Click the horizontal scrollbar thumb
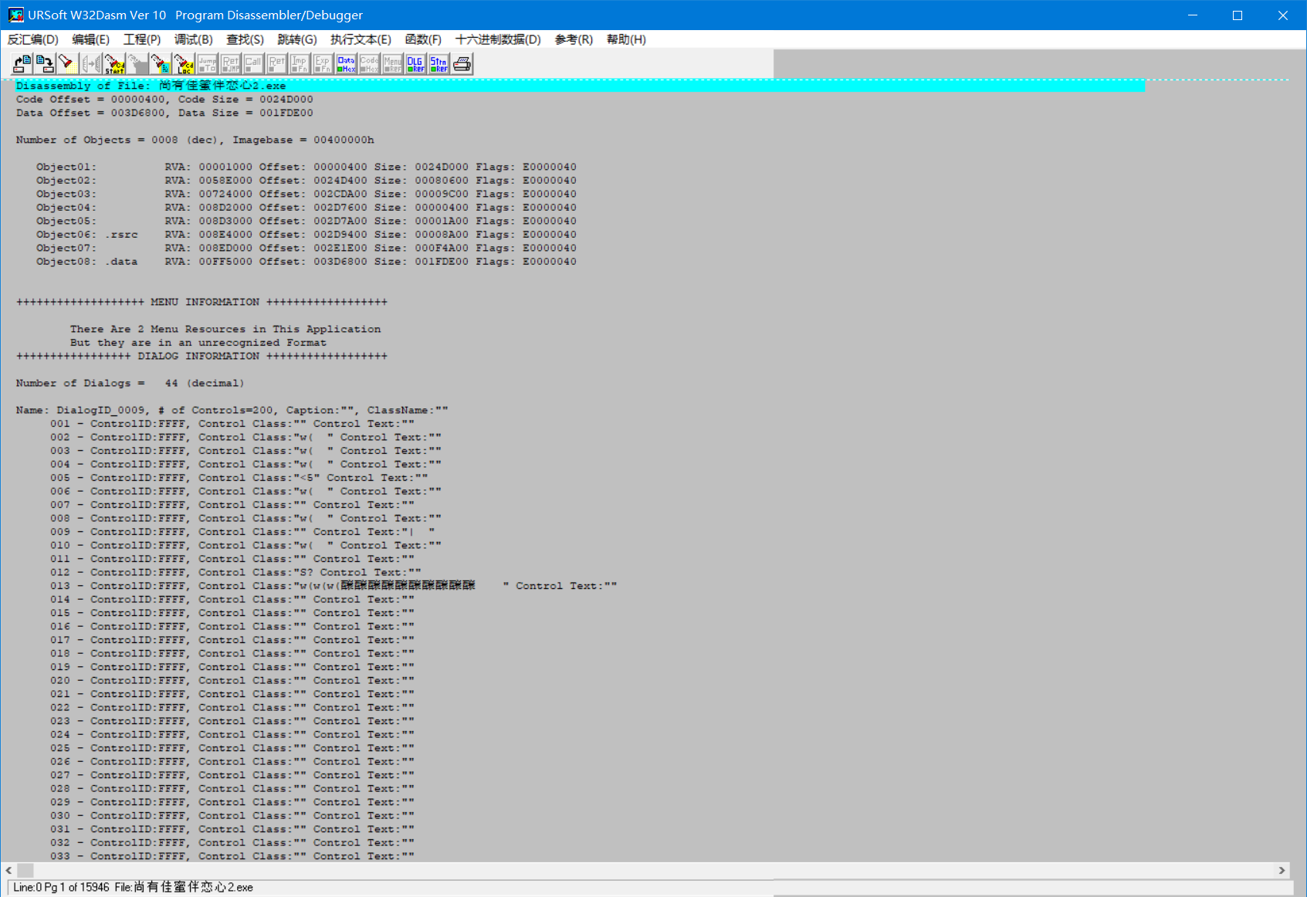 point(25,870)
